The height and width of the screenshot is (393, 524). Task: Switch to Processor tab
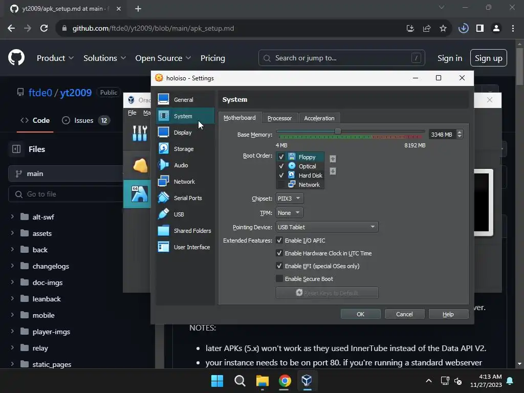pyautogui.click(x=280, y=118)
